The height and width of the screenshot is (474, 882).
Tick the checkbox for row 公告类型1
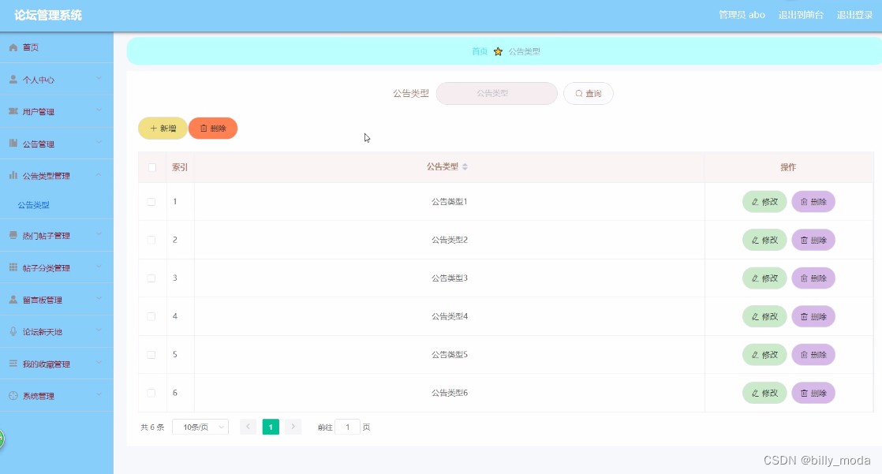(x=151, y=201)
